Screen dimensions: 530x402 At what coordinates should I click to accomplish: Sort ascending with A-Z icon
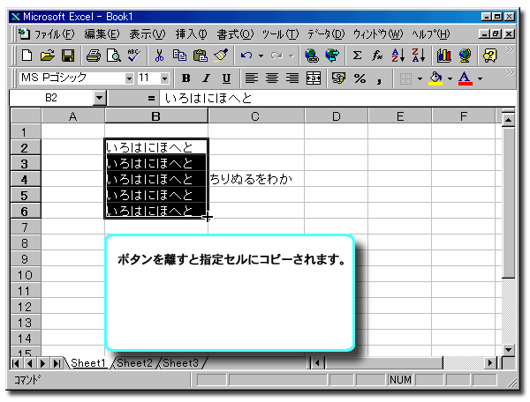pos(397,56)
